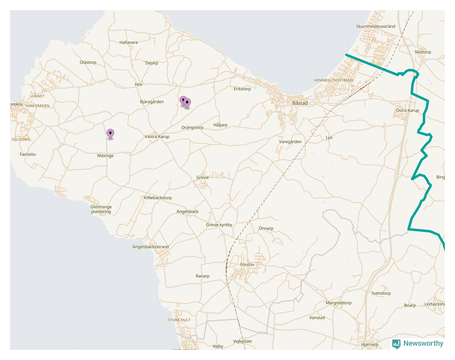Click the Önnarp label
This screenshot has height=360, width=455.
click(266, 228)
